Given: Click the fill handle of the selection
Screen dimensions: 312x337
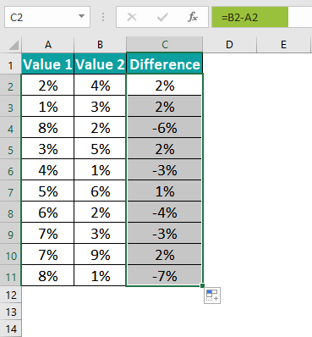Looking at the screenshot, I should [x=202, y=286].
